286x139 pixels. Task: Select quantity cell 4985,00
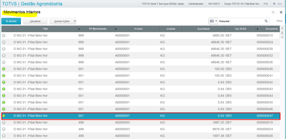click(x=218, y=36)
